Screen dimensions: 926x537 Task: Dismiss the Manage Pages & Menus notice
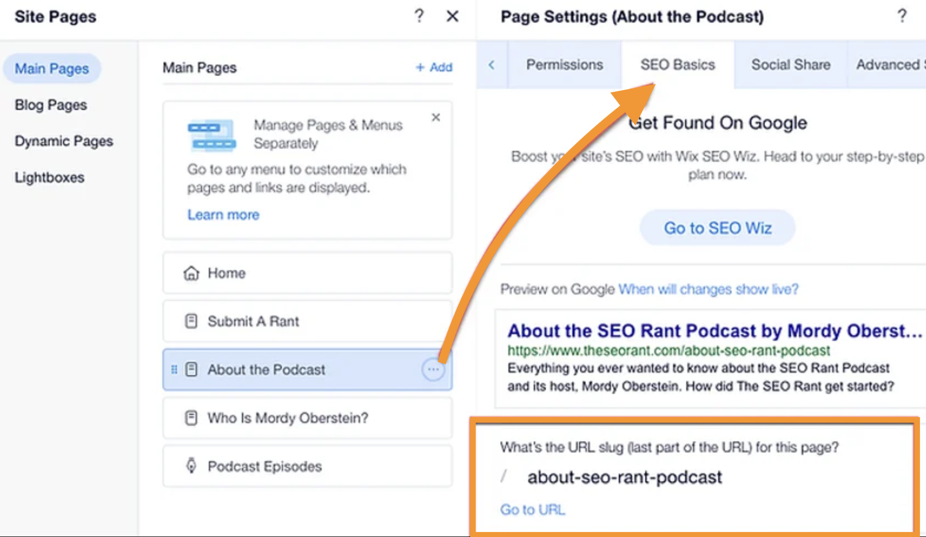(436, 117)
